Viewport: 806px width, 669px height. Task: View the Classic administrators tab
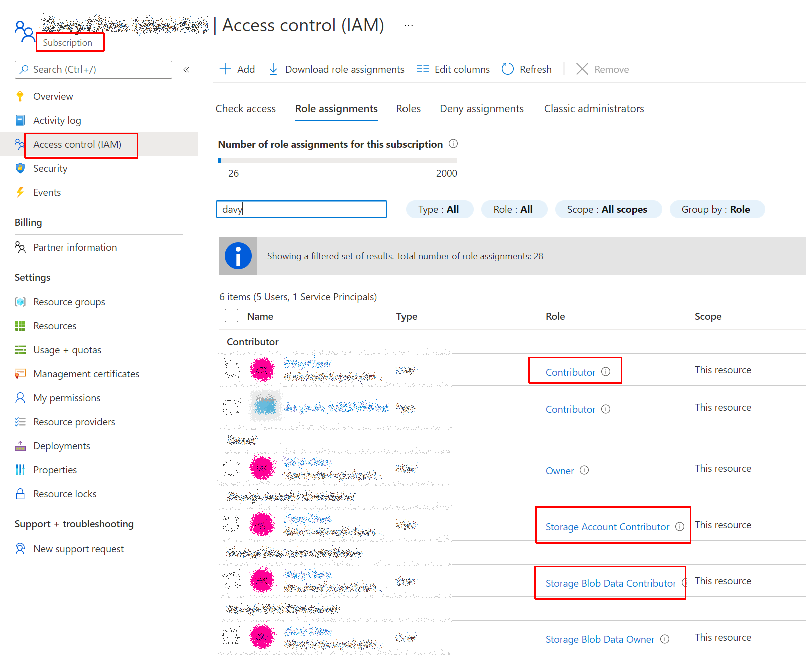[x=594, y=109]
